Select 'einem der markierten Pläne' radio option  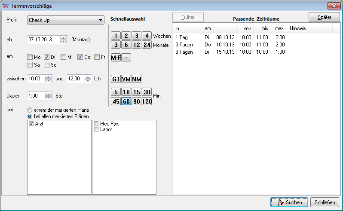click(x=30, y=110)
